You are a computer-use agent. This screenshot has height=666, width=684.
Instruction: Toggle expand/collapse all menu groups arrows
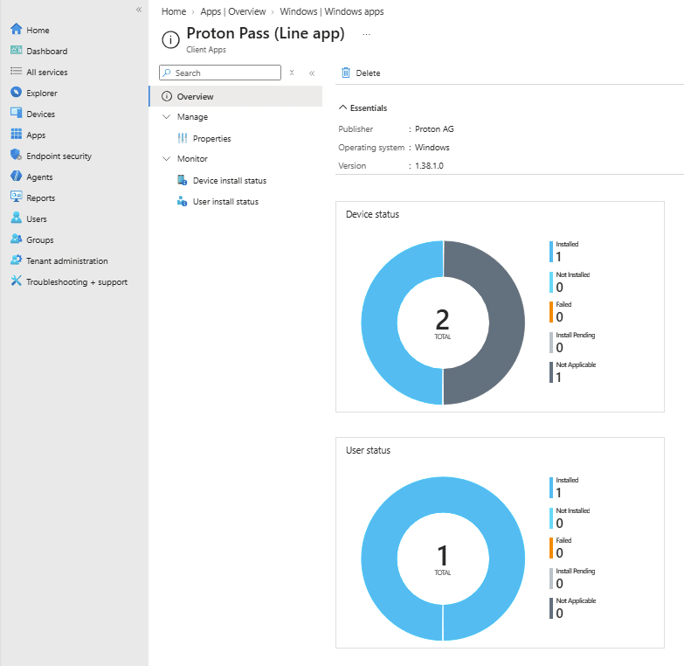292,73
